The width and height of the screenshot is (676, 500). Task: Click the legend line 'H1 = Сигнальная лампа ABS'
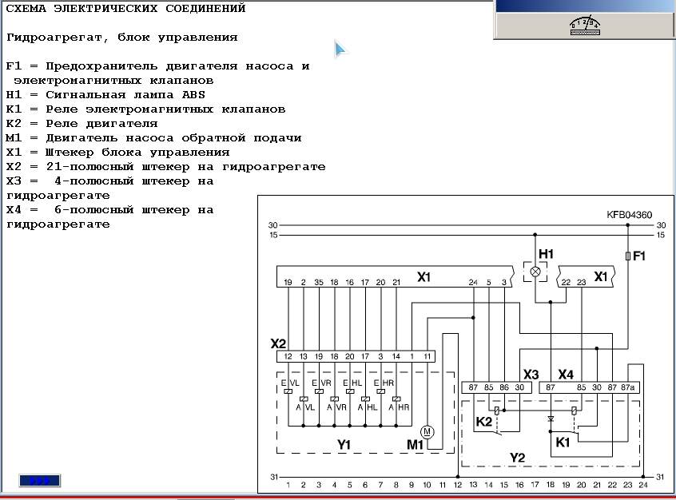point(105,94)
